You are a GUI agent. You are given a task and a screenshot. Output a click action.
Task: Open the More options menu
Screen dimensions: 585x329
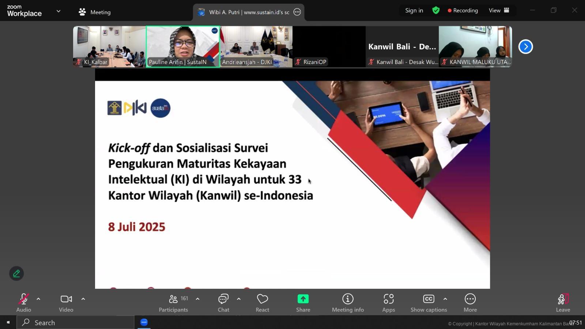click(470, 303)
